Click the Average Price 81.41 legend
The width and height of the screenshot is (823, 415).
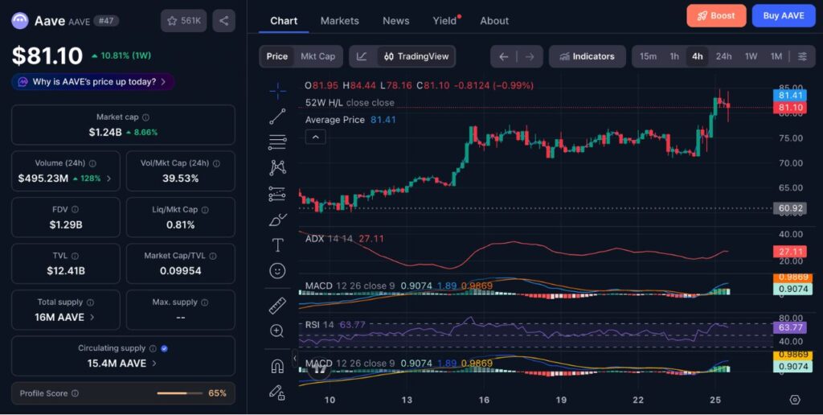(x=350, y=120)
